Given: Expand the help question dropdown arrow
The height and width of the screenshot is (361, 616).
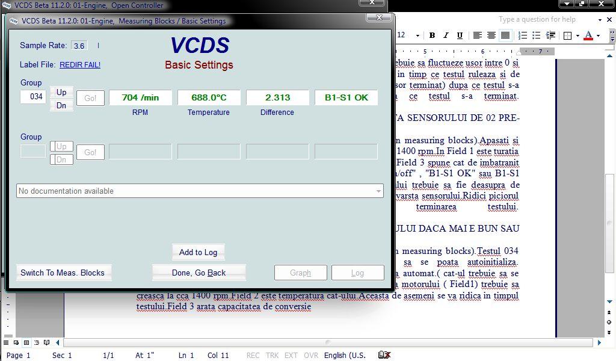Looking at the screenshot, I should point(600,20).
